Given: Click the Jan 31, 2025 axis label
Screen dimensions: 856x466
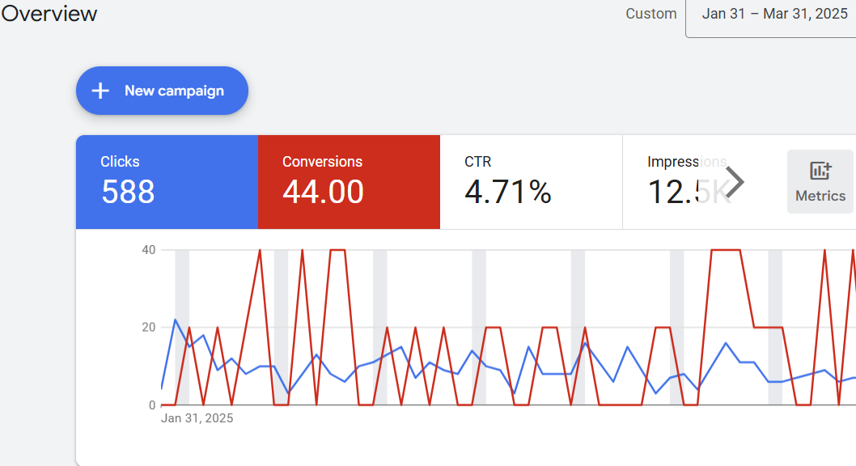Looking at the screenshot, I should 197,418.
